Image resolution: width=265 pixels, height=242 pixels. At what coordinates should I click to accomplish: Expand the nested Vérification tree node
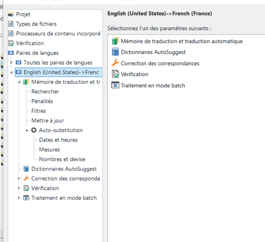pos(19,188)
